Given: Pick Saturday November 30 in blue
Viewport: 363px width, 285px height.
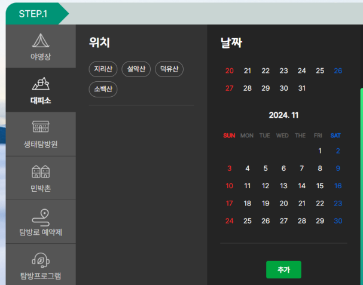Looking at the screenshot, I should [338, 221].
